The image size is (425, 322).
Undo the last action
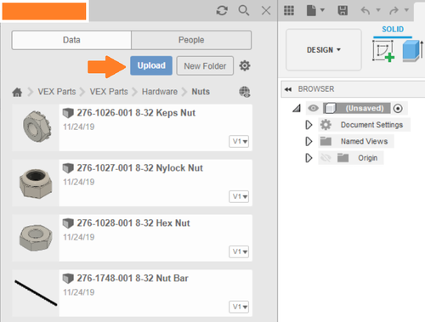tap(365, 11)
